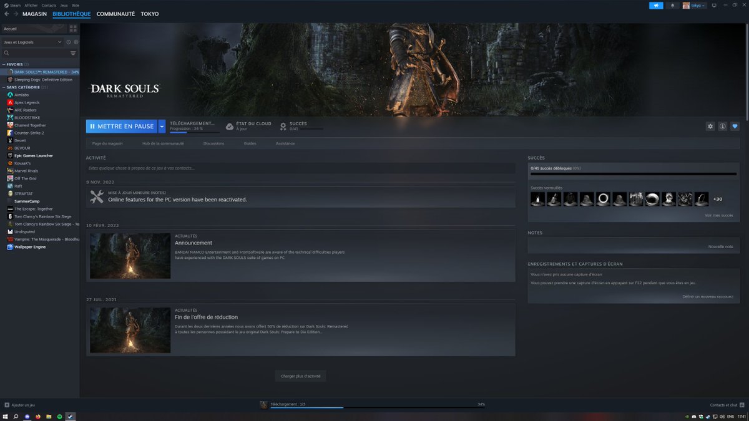The height and width of the screenshot is (421, 749).
Task: Click the first locked achievement icon
Action: tap(537, 199)
